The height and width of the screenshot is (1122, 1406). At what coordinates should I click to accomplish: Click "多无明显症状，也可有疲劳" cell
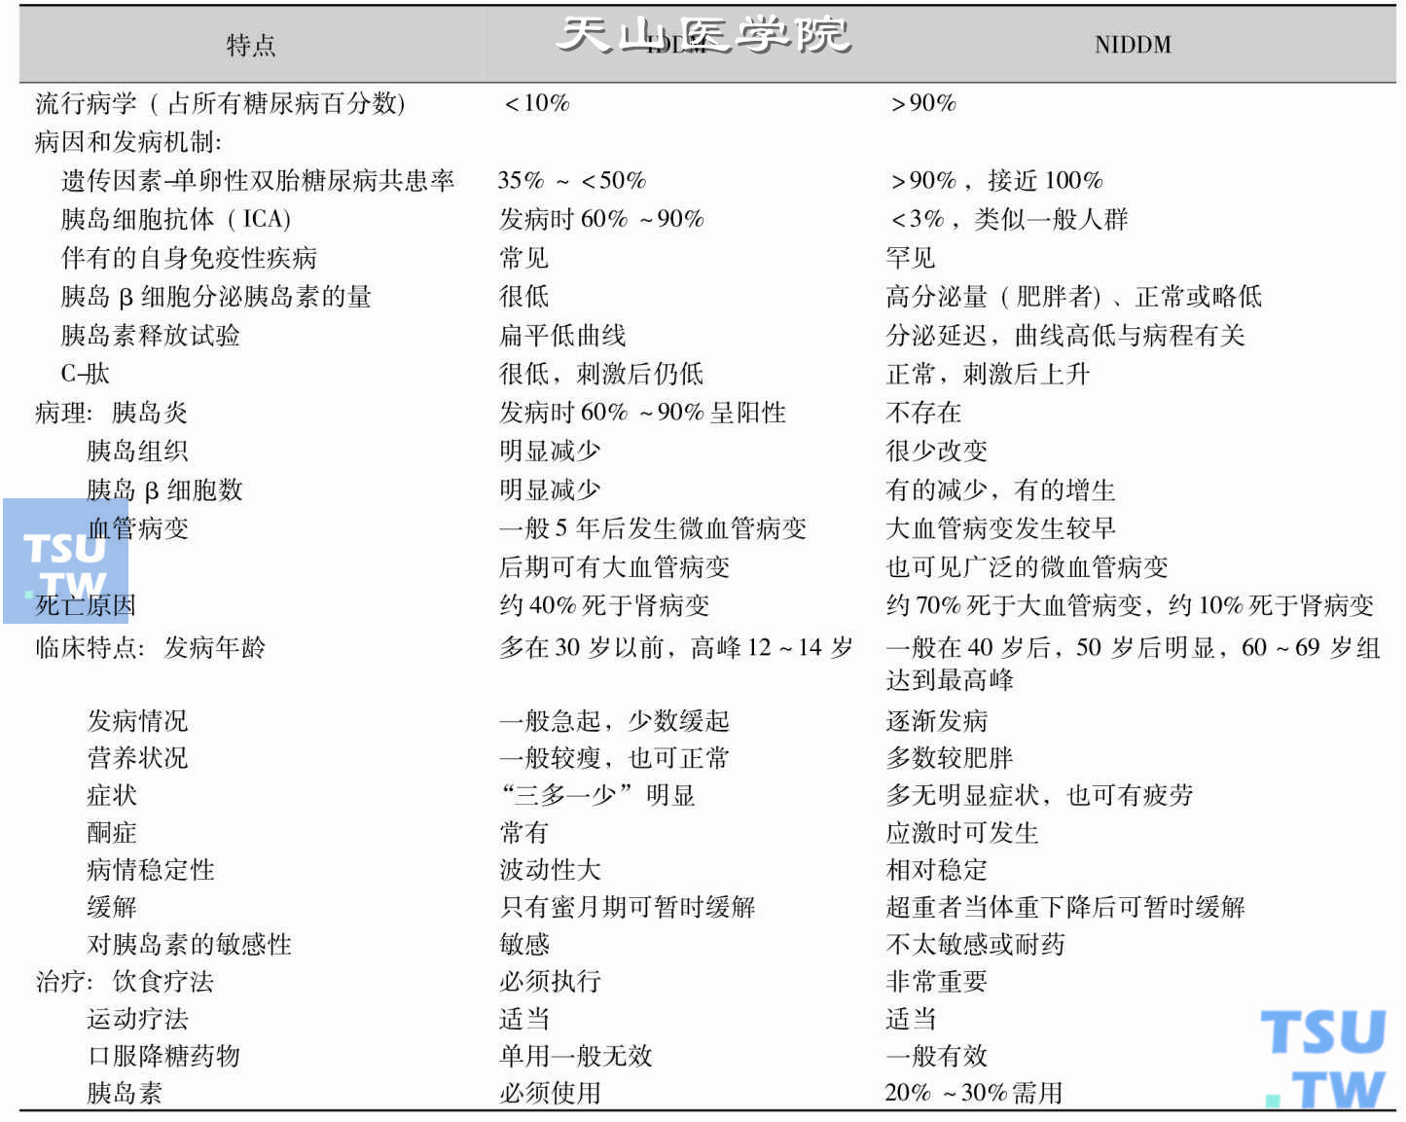pos(1039,795)
